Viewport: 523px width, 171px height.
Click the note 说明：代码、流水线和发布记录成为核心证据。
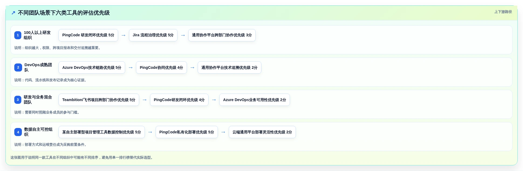(51, 80)
